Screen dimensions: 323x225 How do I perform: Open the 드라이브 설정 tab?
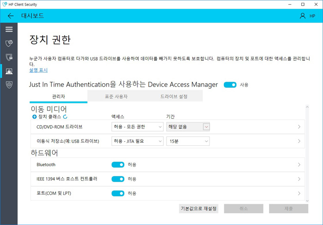click(x=173, y=97)
